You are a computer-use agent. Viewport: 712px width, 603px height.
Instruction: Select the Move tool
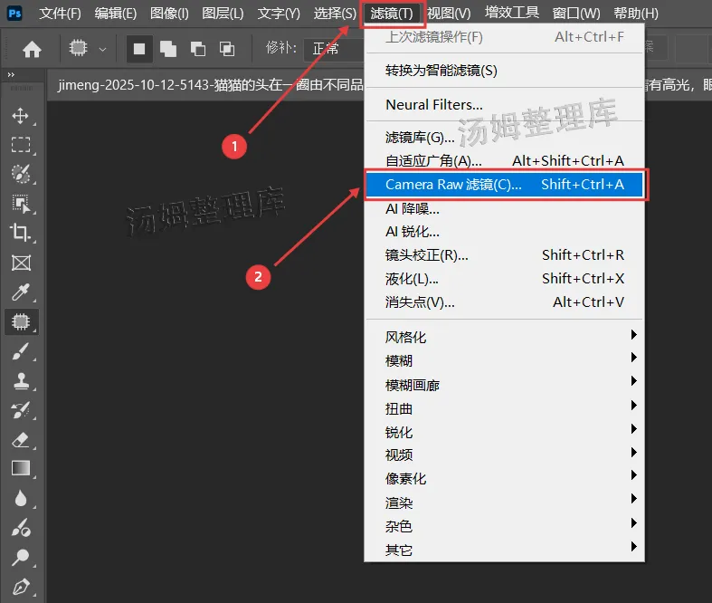tap(21, 116)
